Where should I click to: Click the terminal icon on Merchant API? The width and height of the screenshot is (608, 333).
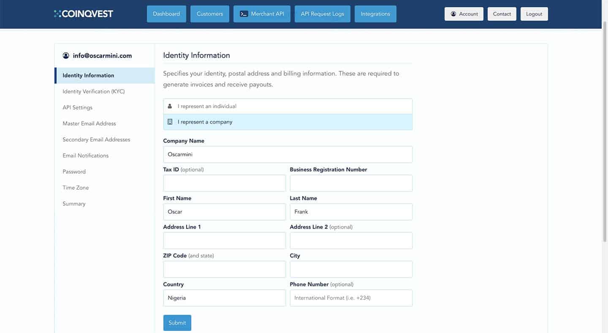pos(244,14)
